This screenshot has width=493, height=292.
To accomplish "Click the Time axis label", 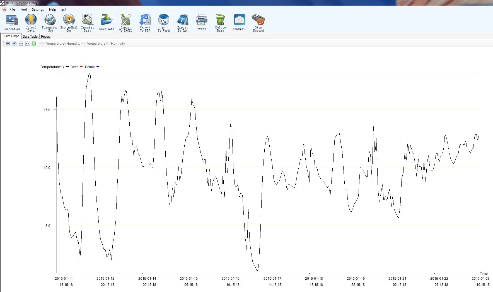I will [x=484, y=274].
